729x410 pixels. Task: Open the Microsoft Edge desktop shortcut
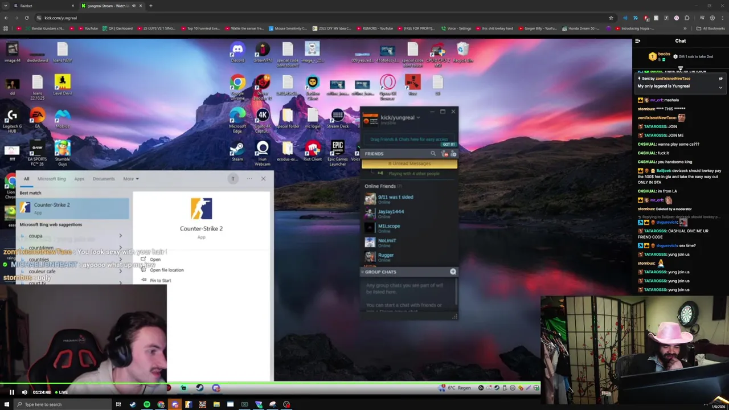[237, 120]
